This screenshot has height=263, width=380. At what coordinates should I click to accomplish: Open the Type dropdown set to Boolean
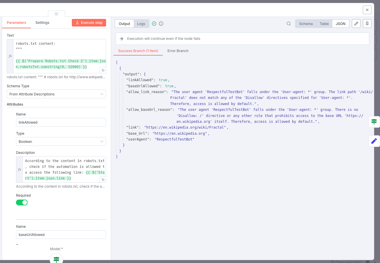click(61, 141)
